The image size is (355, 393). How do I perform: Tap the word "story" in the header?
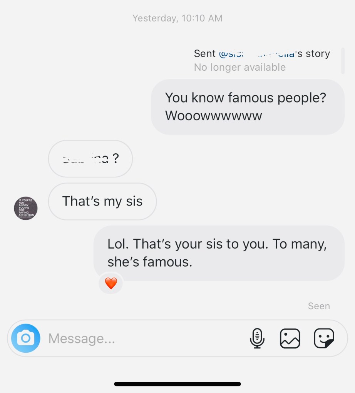318,54
